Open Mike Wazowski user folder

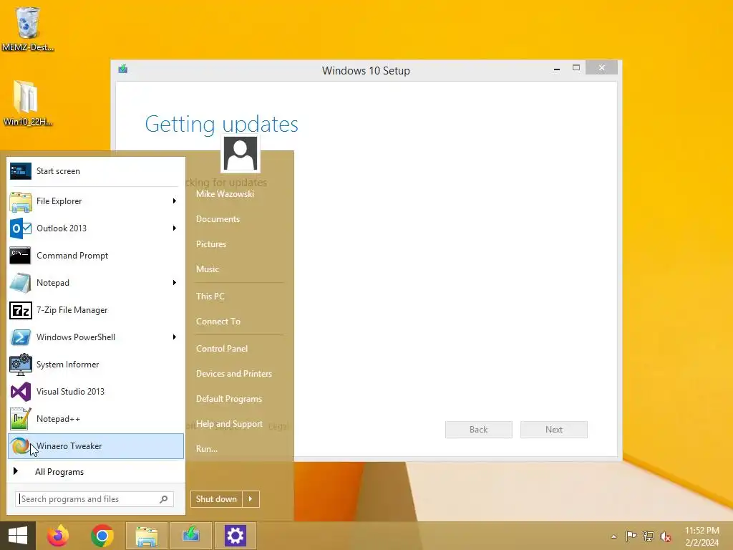click(x=225, y=193)
